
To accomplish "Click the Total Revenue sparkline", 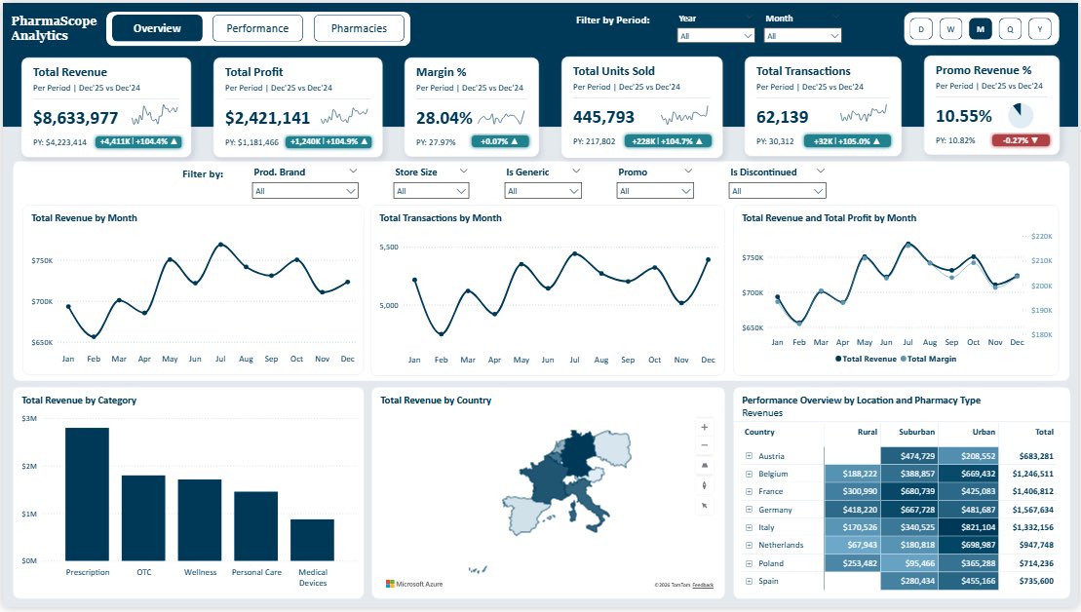I will tap(155, 114).
